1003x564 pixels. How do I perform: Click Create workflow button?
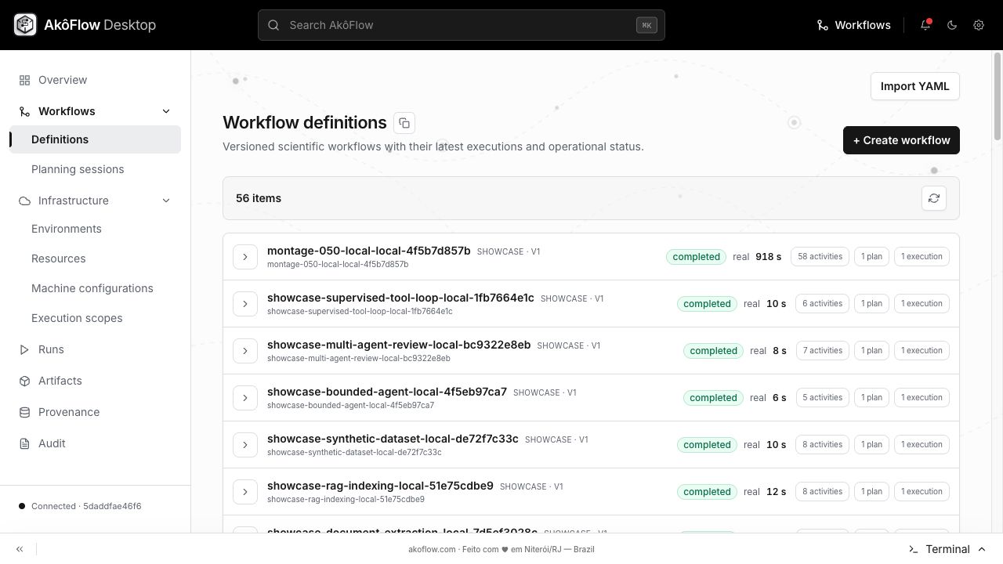(x=901, y=140)
